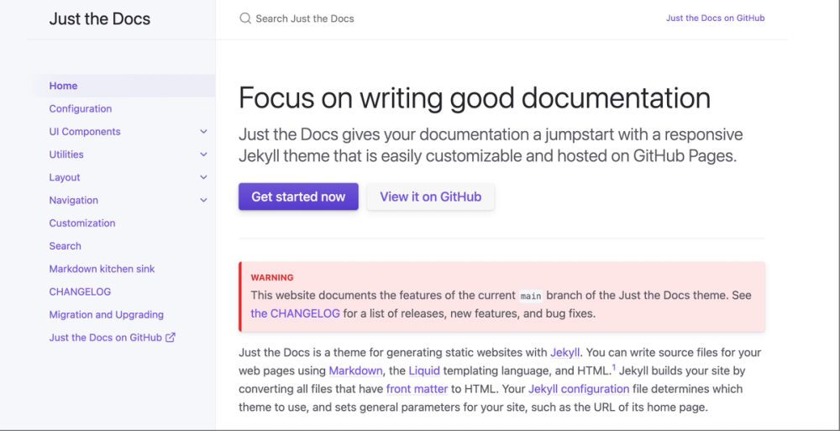Viewport: 840px width, 431px height.
Task: Click Just the Docs on GitHub header link
Action: pyautogui.click(x=715, y=18)
